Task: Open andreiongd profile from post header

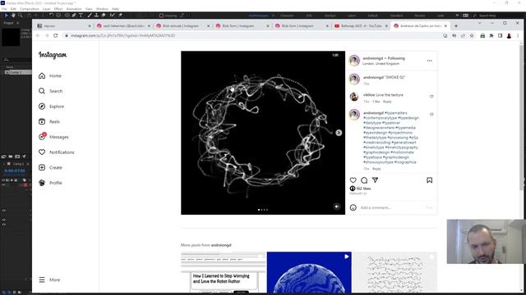Action: click(372, 58)
